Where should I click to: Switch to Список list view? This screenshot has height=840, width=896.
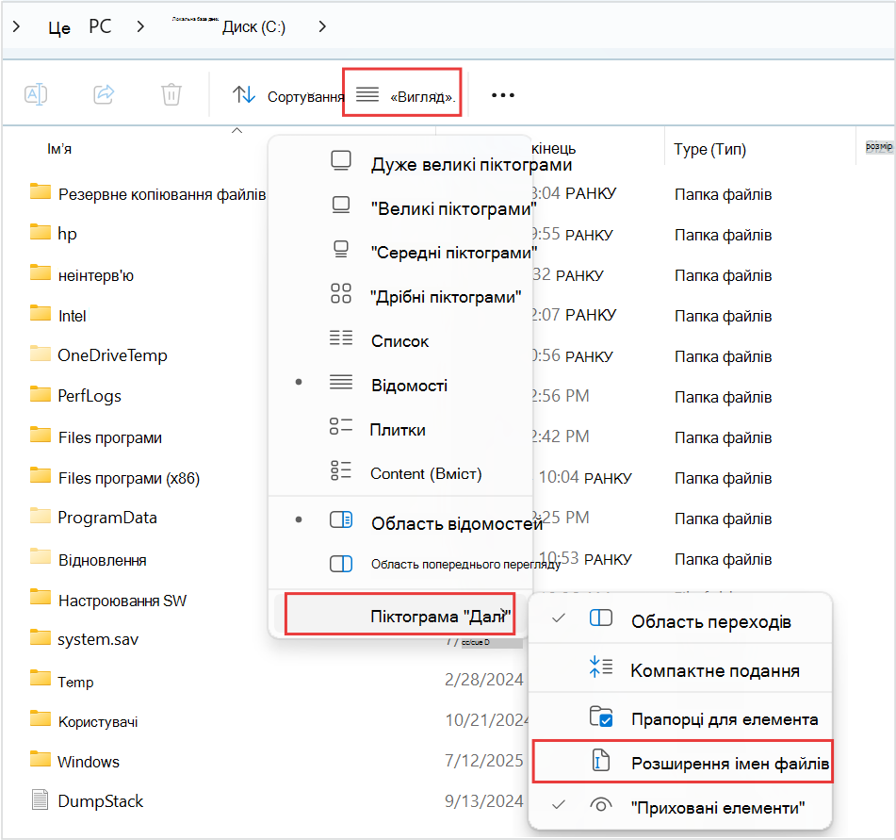tap(400, 340)
